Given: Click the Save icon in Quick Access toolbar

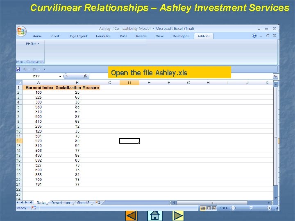Looking at the screenshot, I should tap(18, 69).
